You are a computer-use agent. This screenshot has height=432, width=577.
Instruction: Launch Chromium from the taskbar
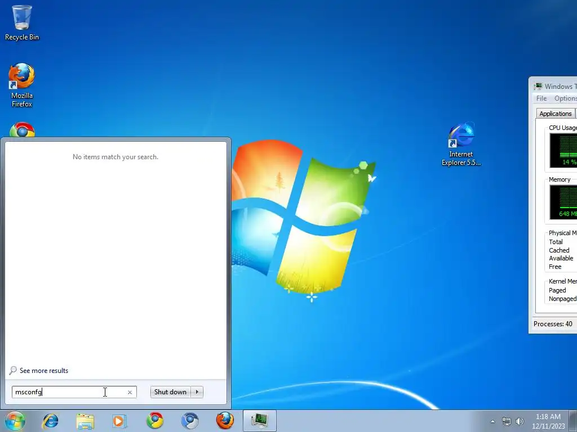[x=190, y=421]
